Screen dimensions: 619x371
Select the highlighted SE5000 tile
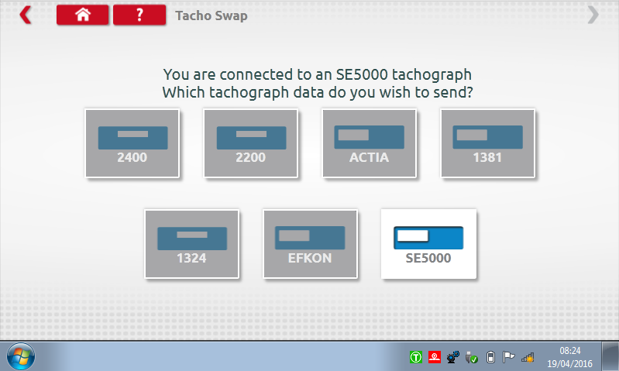tap(428, 244)
